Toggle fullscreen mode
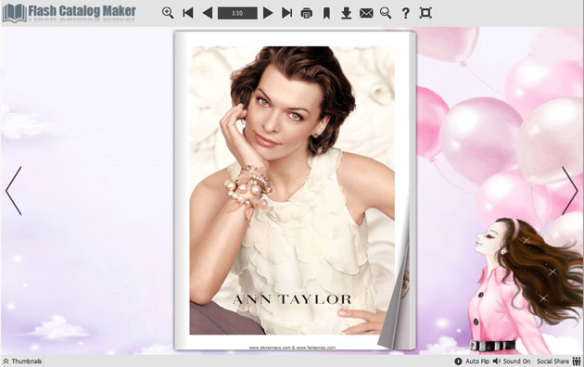Viewport: 584px width, 367px height. 425,13
